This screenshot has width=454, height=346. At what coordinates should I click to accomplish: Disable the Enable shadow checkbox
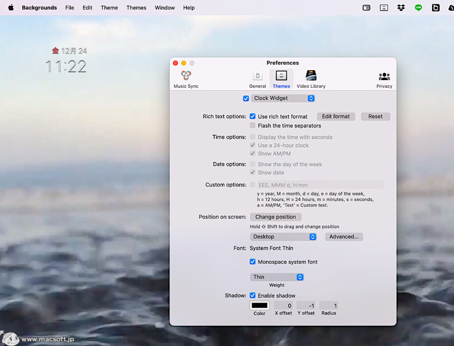[252, 296]
